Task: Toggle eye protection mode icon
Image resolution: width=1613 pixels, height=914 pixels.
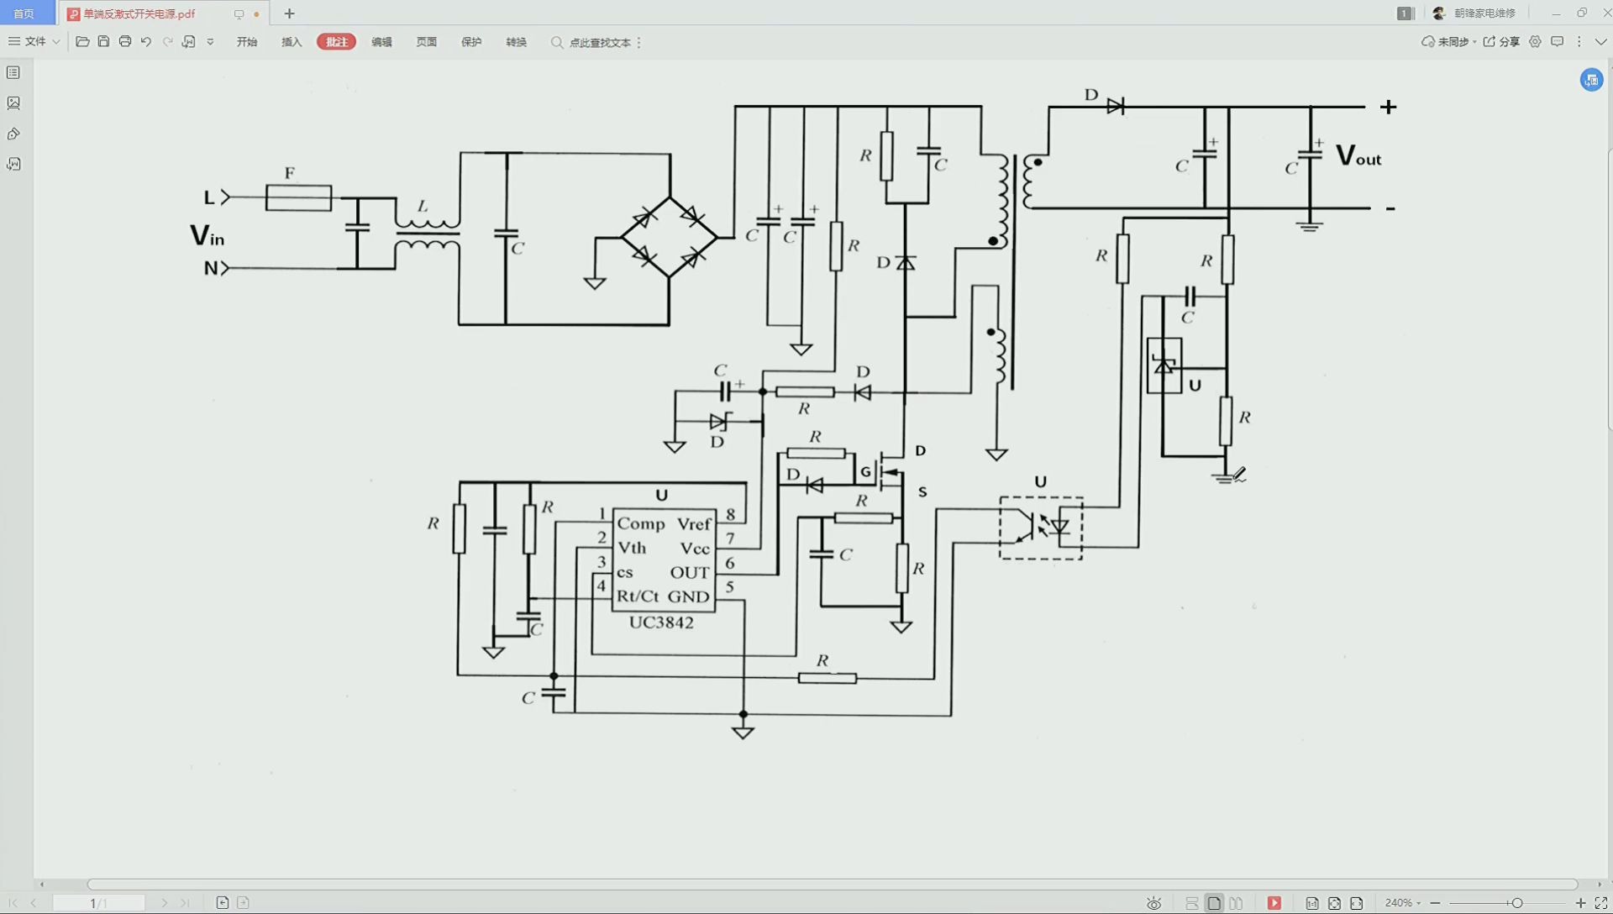Action: 1154,904
